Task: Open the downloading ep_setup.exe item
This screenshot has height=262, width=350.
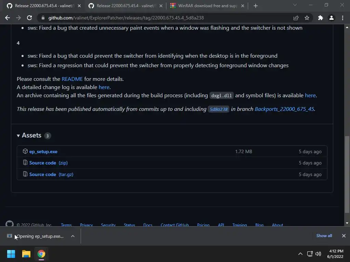Action: (x=36, y=236)
